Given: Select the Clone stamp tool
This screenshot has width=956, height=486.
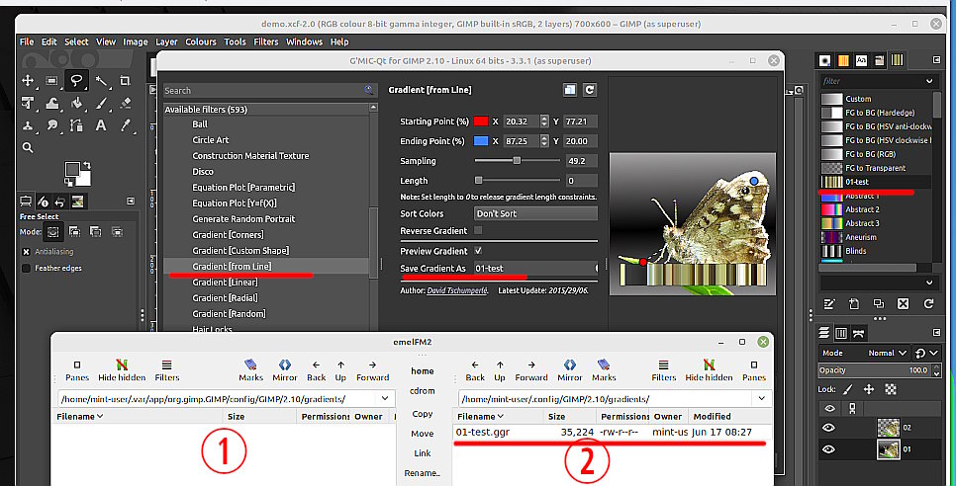Looking at the screenshot, I should coord(28,125).
